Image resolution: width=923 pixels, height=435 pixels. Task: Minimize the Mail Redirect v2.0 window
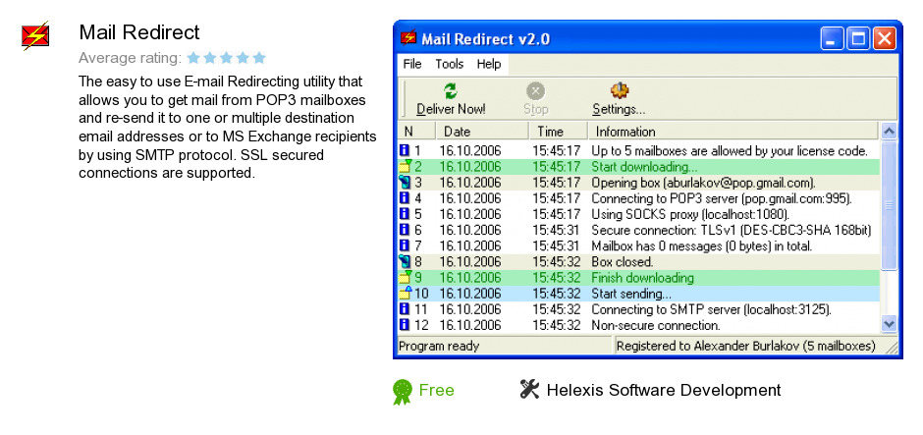833,39
